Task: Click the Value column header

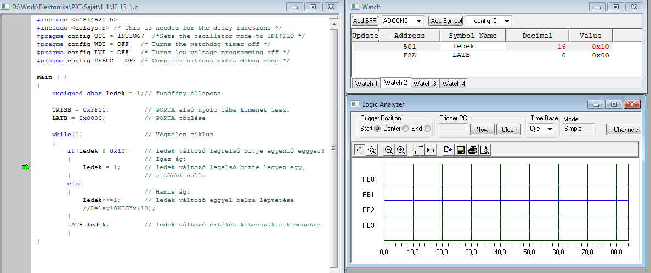Action: (590, 36)
